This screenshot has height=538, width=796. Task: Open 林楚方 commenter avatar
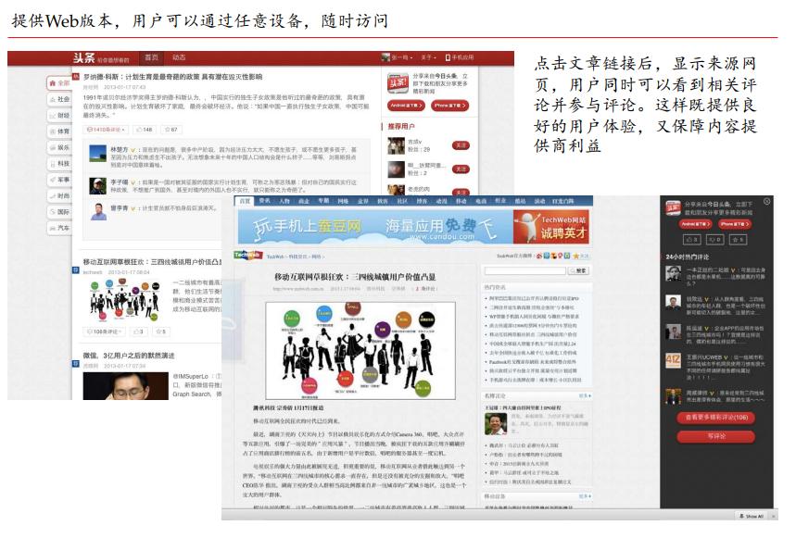(x=97, y=154)
